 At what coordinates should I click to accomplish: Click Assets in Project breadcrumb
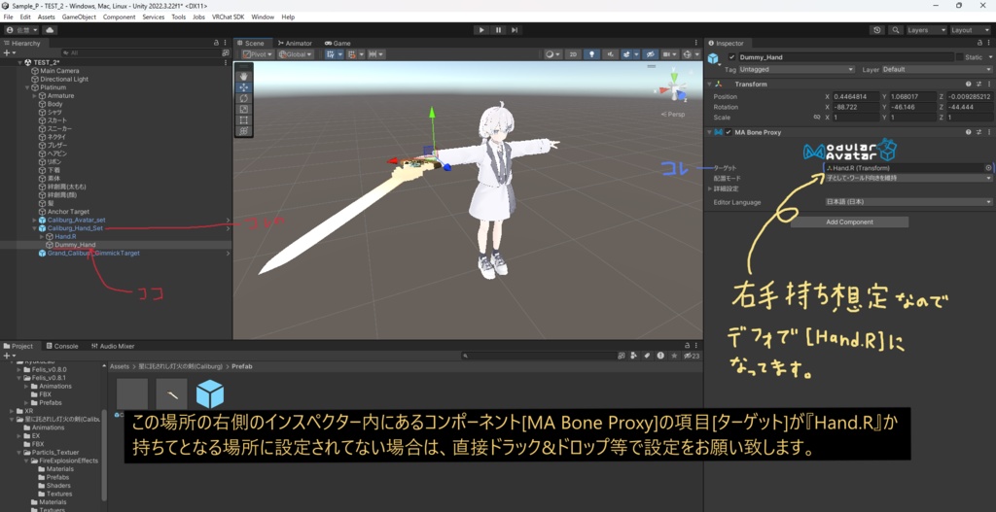click(120, 366)
